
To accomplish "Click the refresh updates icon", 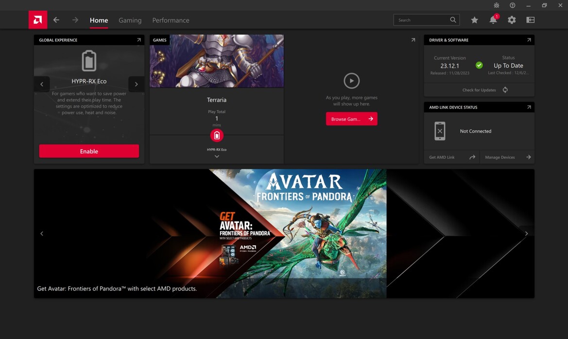I will pos(505,90).
